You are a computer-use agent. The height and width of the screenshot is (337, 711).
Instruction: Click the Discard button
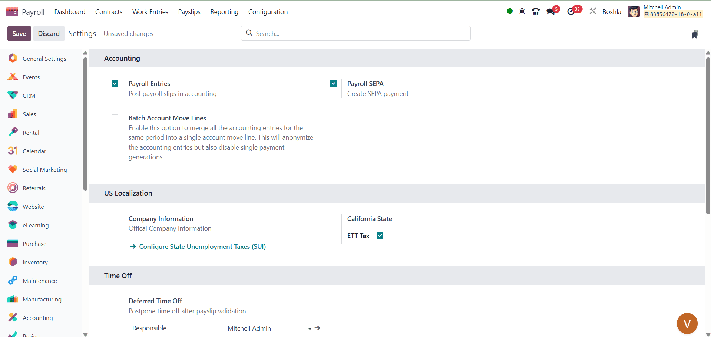[49, 34]
